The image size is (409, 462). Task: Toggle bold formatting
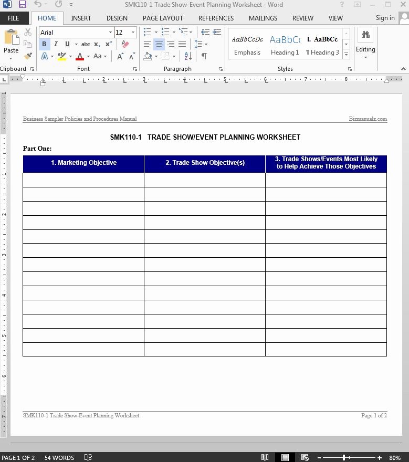[x=44, y=44]
